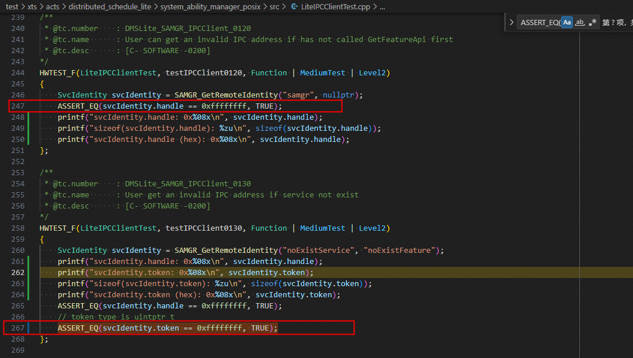
Task: Toggle Match Case in find widget
Action: pyautogui.click(x=566, y=23)
